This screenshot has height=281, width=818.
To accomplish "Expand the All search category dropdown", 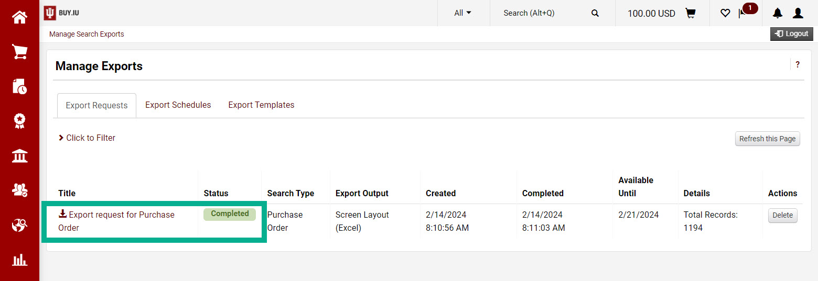I will [x=463, y=13].
